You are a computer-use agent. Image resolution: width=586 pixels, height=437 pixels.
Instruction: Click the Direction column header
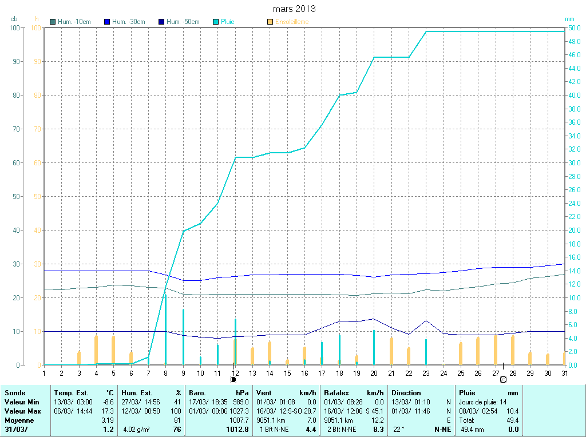[406, 393]
